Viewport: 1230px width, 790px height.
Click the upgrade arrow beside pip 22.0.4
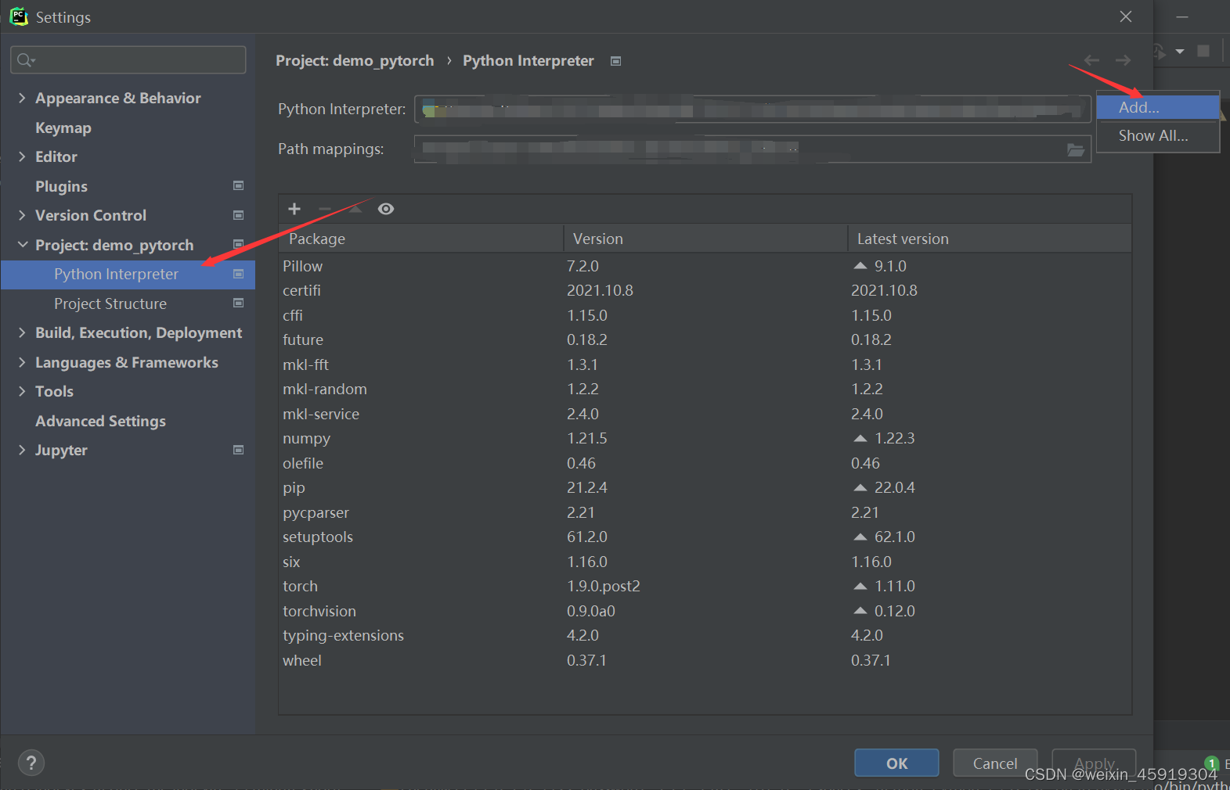(860, 487)
